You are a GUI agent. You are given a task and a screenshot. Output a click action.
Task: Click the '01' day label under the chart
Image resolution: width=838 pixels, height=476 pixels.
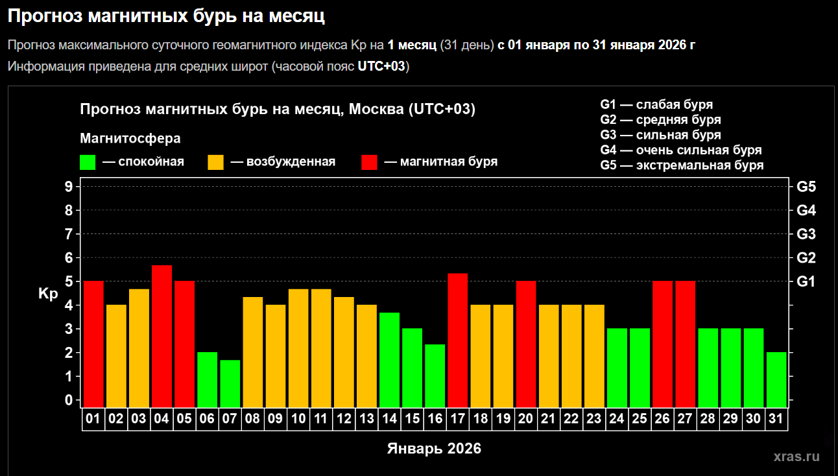click(x=93, y=419)
